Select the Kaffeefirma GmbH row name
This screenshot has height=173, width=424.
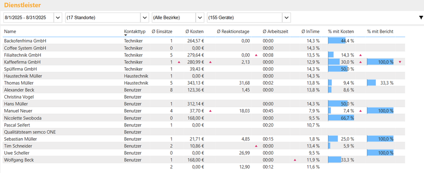click(23, 62)
